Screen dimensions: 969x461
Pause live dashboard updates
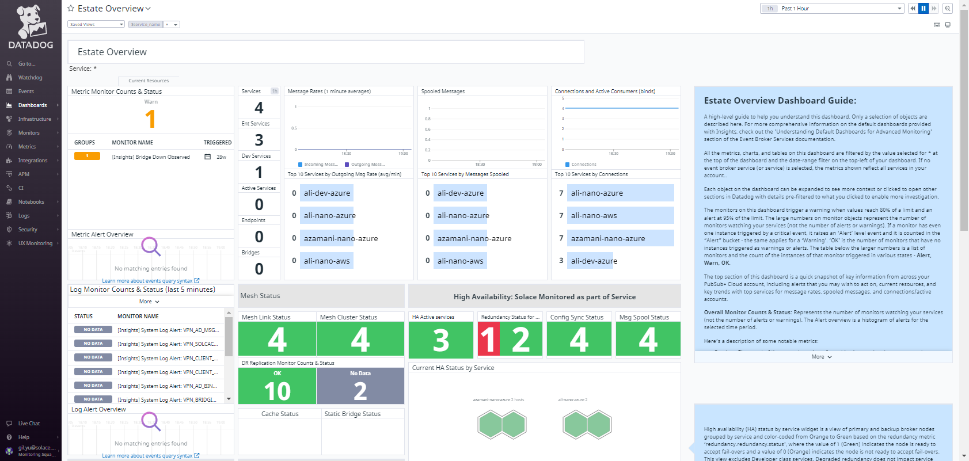pos(924,8)
